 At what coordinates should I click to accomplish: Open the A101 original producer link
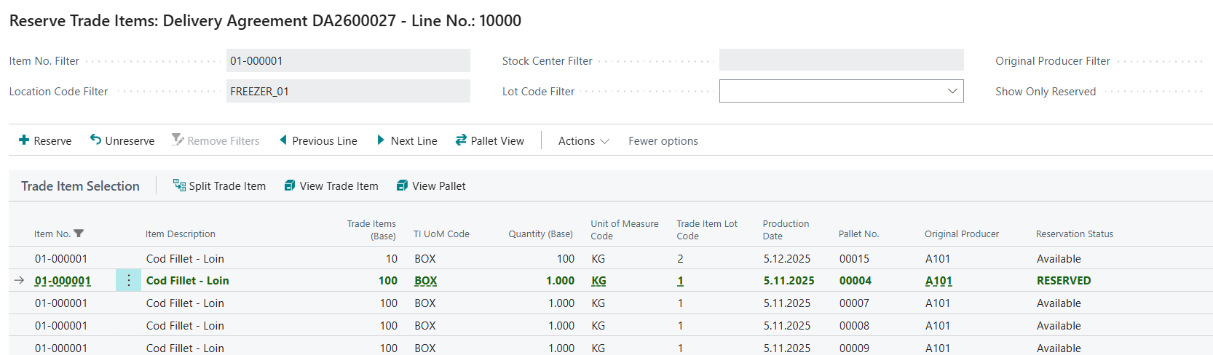tap(939, 281)
